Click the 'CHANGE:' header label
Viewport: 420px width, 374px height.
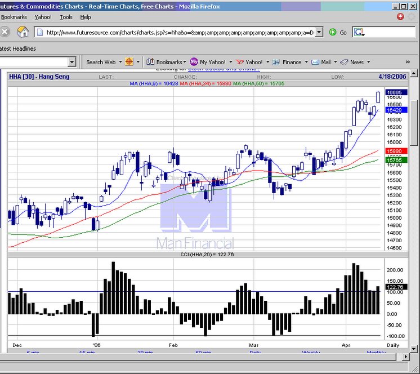(185, 77)
